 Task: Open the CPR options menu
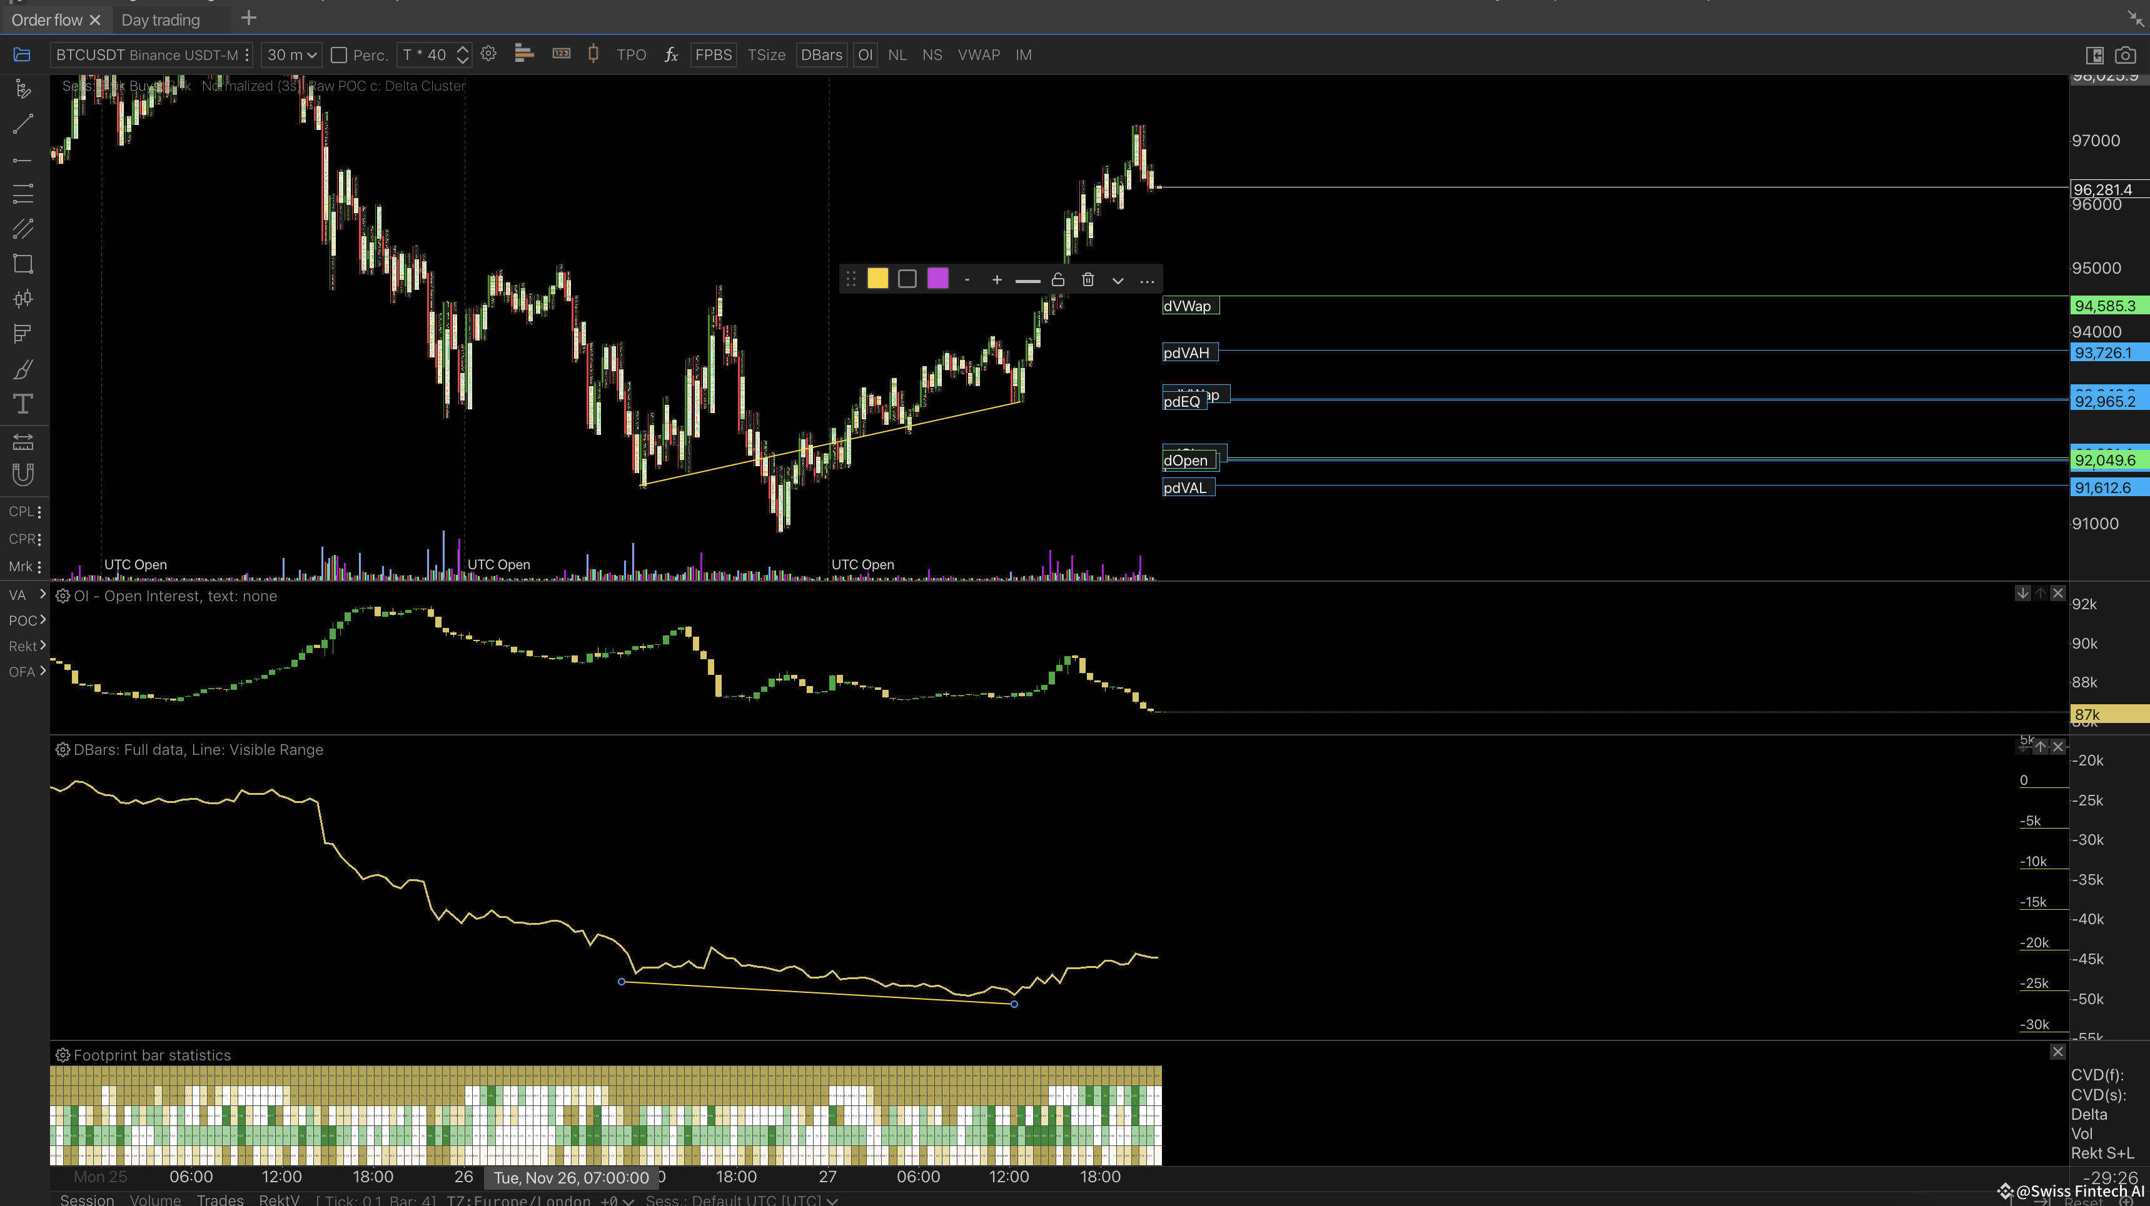point(39,540)
